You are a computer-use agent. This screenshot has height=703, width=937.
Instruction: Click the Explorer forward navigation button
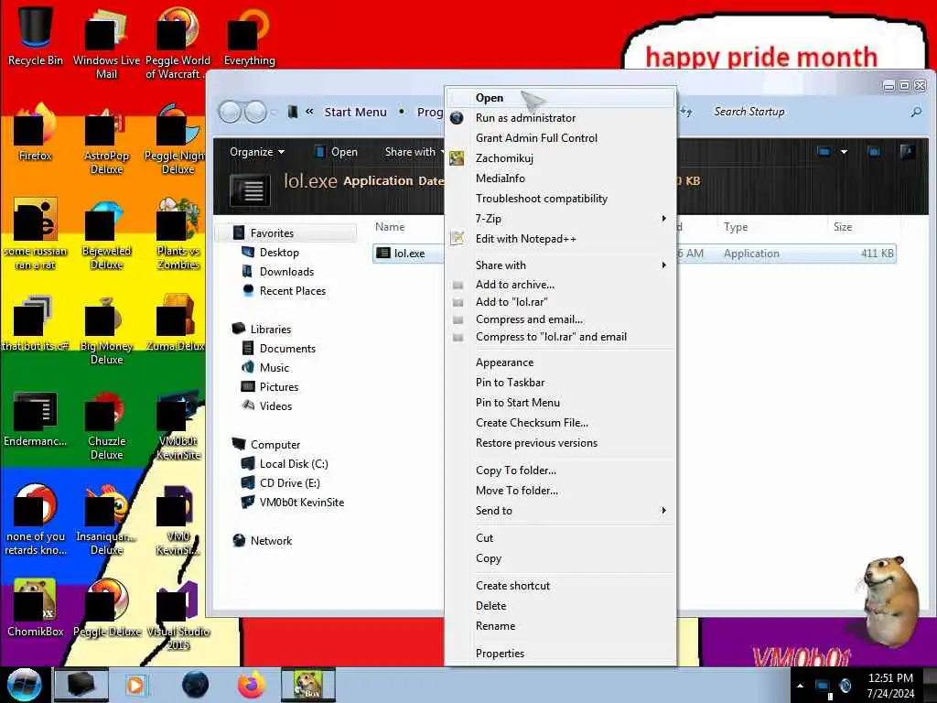tap(256, 112)
